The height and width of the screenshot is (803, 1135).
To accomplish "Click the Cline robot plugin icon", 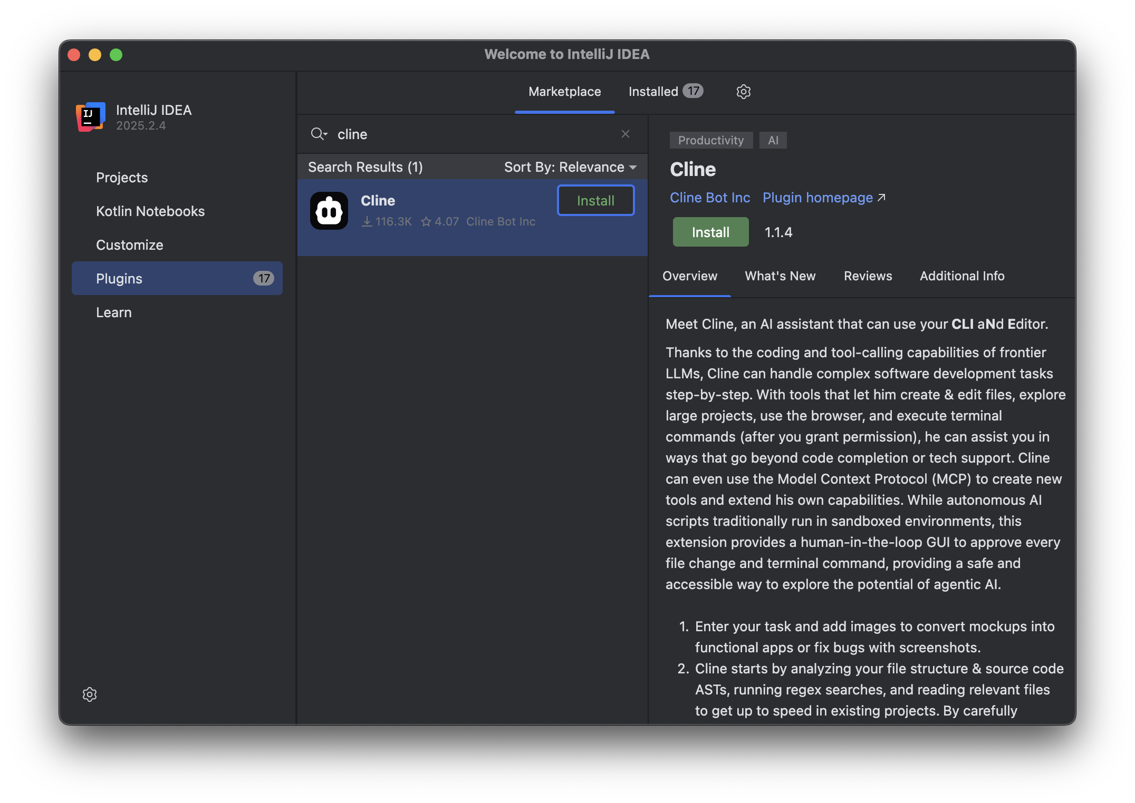I will pos(329,211).
